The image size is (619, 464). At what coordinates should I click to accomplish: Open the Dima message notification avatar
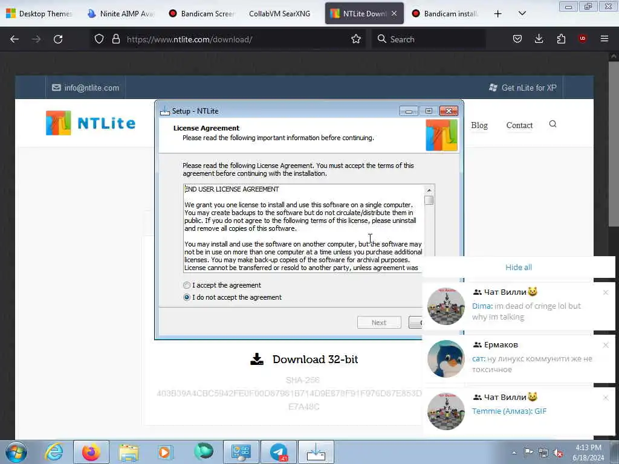click(x=446, y=306)
